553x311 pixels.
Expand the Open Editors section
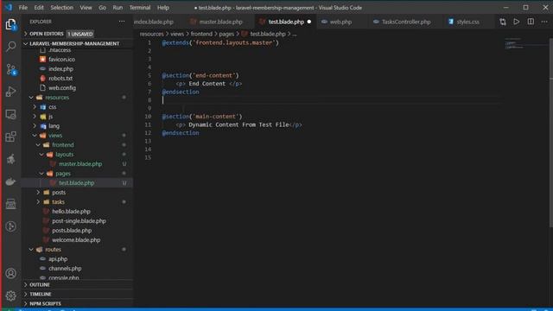click(x=46, y=34)
